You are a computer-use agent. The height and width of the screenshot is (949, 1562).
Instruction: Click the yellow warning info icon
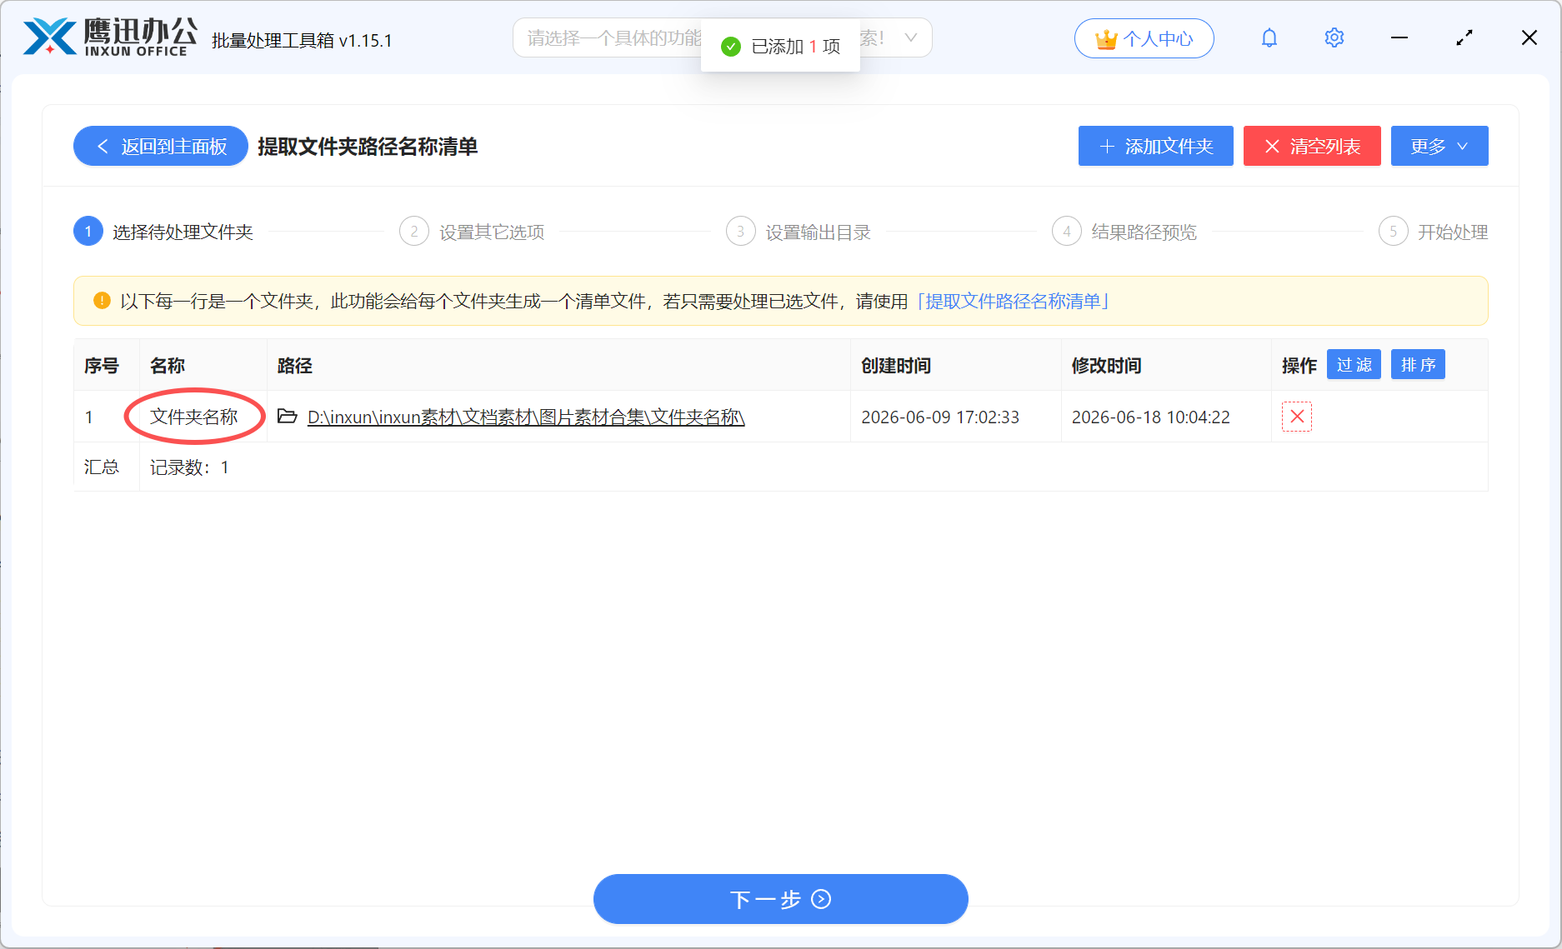102,301
